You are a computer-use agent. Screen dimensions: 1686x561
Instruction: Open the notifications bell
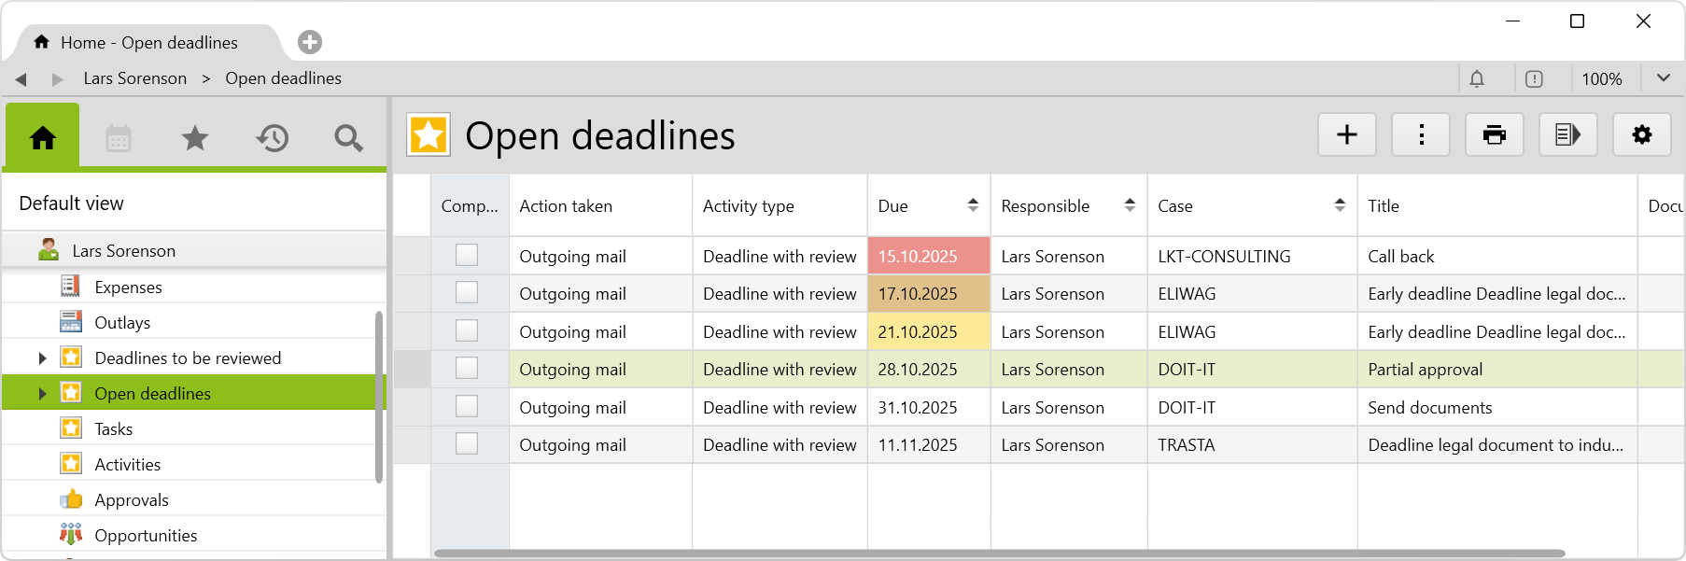point(1477,79)
